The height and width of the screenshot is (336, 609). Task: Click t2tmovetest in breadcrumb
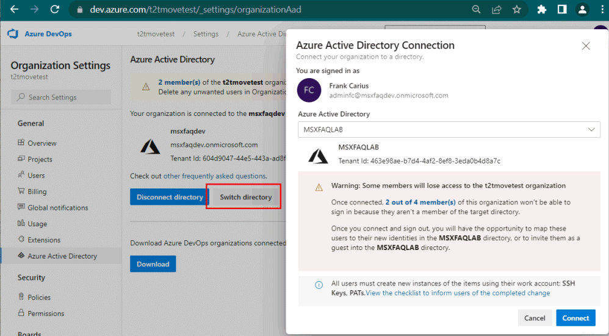tap(156, 34)
